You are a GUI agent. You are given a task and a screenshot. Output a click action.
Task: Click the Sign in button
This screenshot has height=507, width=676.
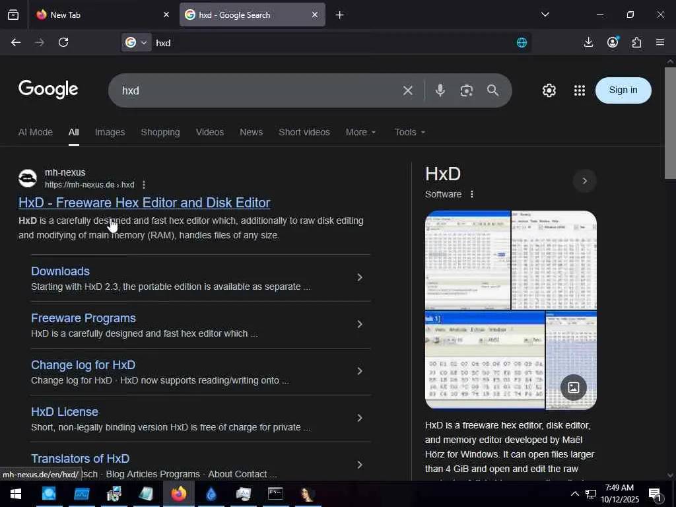[x=623, y=90]
